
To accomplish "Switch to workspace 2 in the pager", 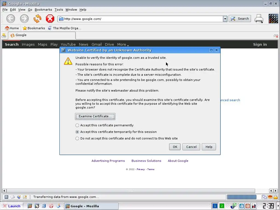I will pos(222,206).
